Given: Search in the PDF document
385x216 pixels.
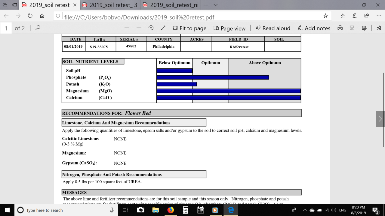Looking at the screenshot, I should tap(38, 28).
